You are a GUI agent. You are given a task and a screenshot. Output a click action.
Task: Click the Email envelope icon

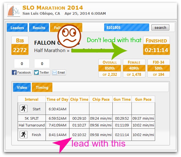55,72
